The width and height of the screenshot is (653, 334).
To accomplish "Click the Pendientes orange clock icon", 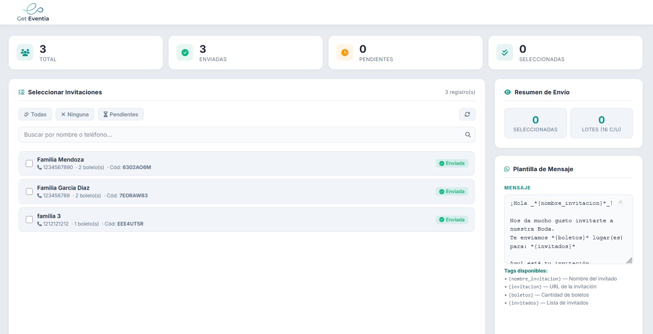I will (345, 53).
